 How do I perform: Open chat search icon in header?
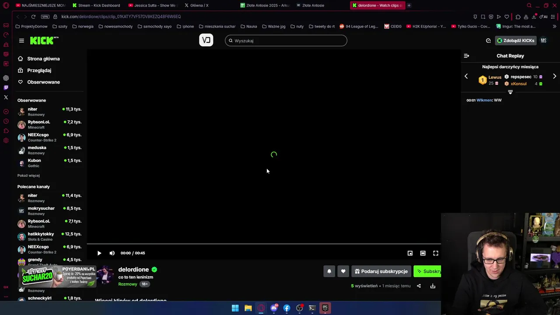[488, 41]
